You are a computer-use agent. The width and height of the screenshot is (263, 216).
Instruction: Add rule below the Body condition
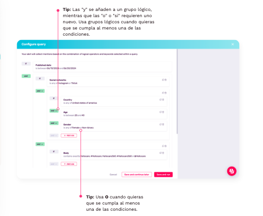coord(69,164)
